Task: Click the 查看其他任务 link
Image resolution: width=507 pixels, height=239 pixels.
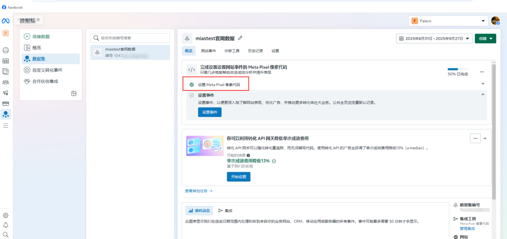Action: (199, 191)
